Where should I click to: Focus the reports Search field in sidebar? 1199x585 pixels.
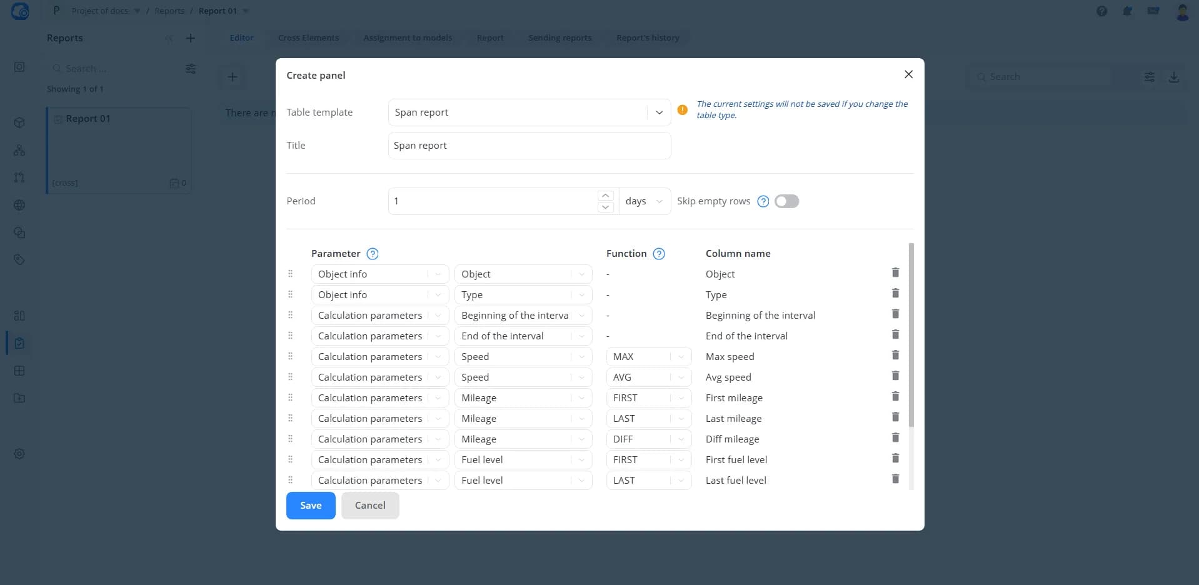point(113,69)
